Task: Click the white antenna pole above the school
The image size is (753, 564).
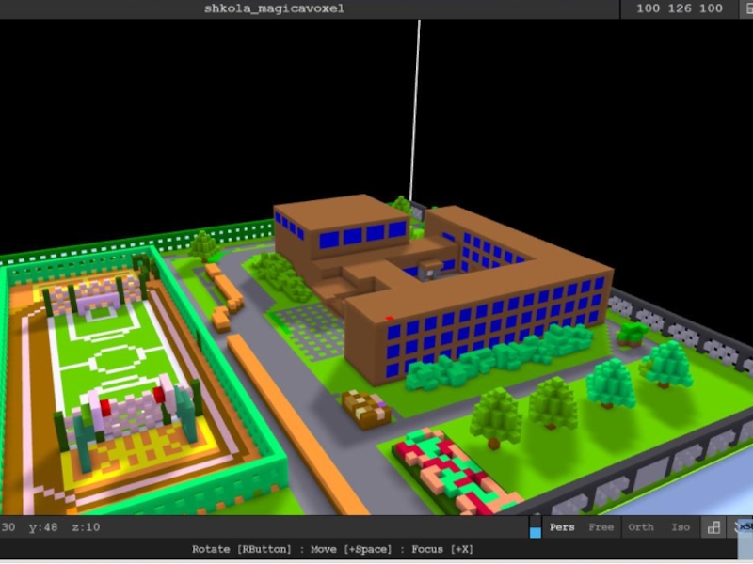Action: (x=414, y=103)
